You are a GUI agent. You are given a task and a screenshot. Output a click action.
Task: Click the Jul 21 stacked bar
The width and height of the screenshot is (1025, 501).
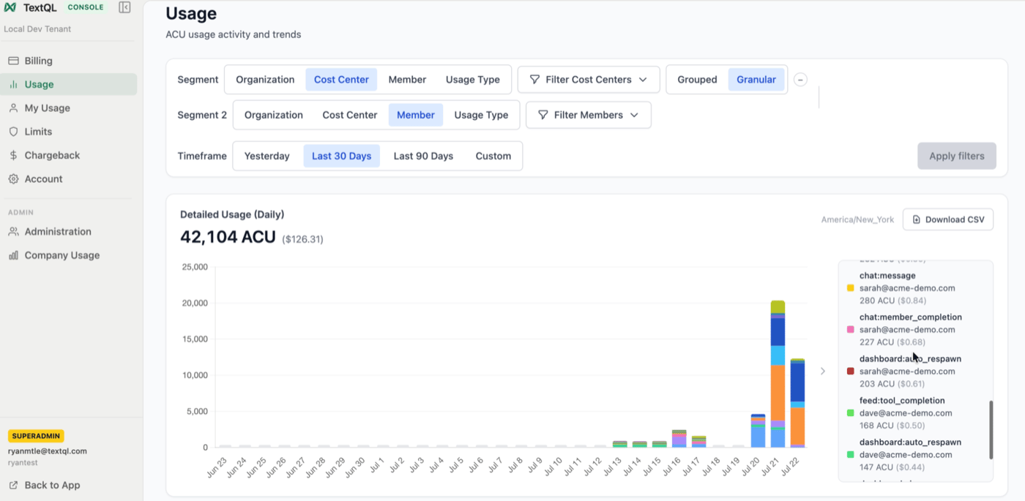778,374
